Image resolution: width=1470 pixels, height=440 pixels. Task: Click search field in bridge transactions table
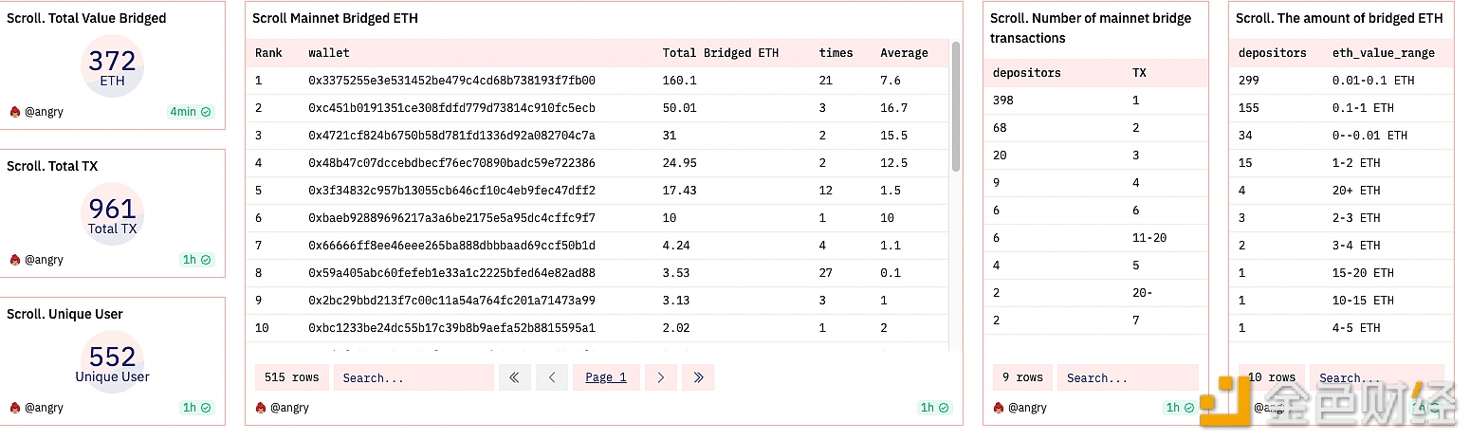(1128, 377)
